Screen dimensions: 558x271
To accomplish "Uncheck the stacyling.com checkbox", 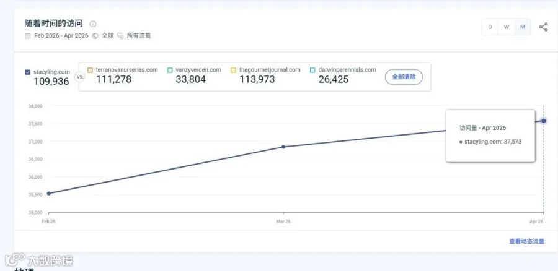I will click(x=28, y=72).
